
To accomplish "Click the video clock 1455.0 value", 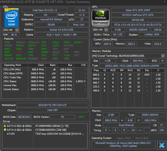I will tap(158, 44).
